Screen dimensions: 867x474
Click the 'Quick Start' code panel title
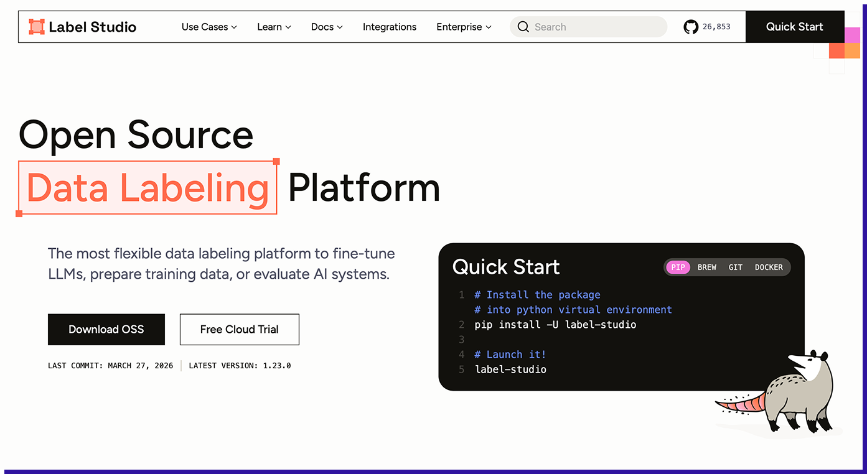pos(506,267)
